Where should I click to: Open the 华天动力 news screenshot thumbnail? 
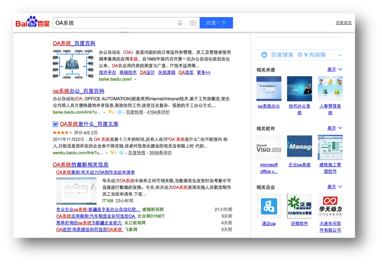(x=76, y=191)
